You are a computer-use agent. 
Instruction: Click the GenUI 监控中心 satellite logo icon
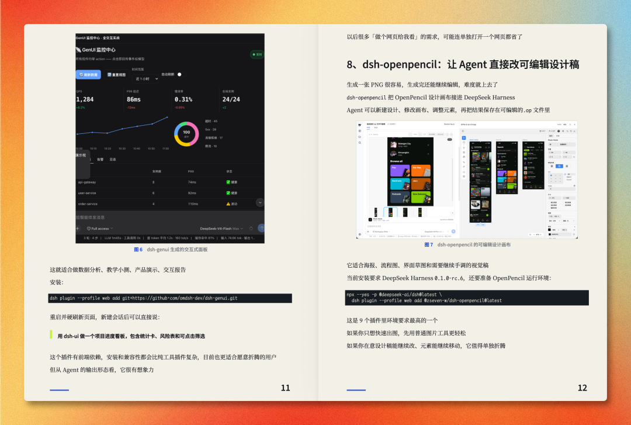[x=78, y=50]
